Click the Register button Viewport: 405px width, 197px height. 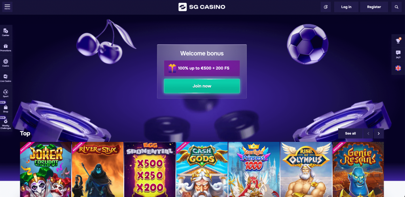click(374, 7)
